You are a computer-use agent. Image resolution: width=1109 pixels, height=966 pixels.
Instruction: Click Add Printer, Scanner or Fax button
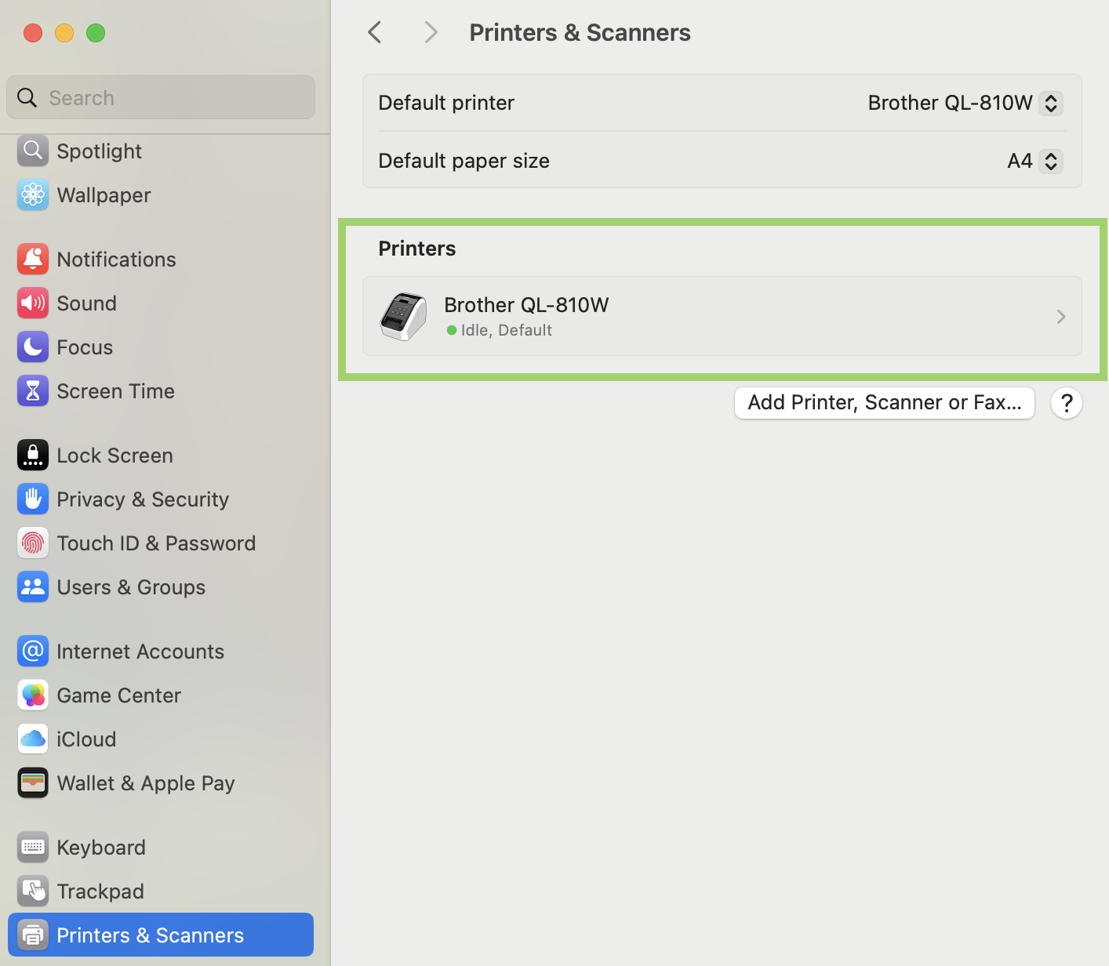884,402
